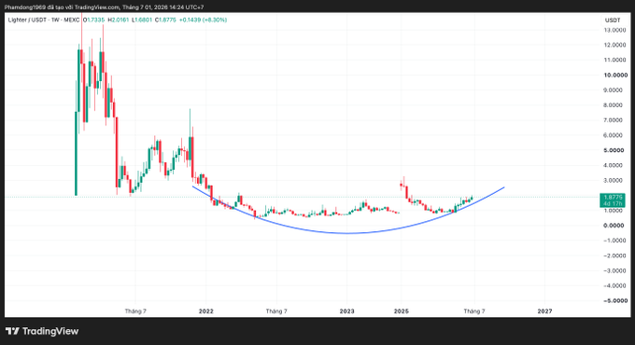This screenshot has width=635, height=345.
Task: Click the 2022 time axis label
Action: tap(206, 311)
